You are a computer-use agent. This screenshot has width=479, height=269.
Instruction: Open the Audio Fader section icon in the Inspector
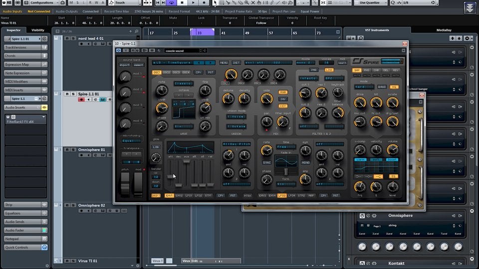44,230
